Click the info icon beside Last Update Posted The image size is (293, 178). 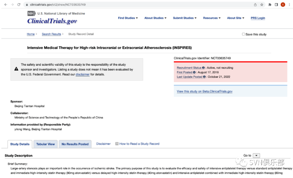click(x=204, y=77)
